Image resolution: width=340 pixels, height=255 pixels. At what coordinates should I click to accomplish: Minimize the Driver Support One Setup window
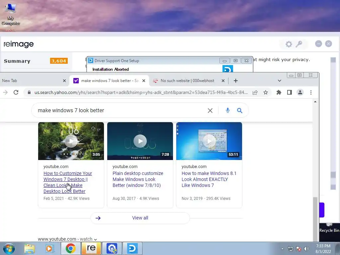pos(224,61)
